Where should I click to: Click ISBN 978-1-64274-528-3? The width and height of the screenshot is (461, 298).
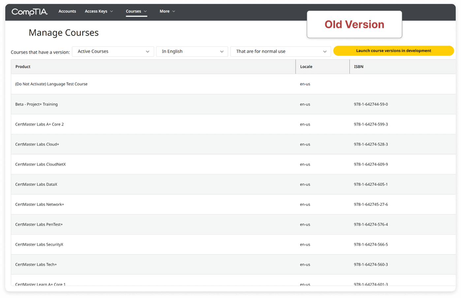click(371, 144)
